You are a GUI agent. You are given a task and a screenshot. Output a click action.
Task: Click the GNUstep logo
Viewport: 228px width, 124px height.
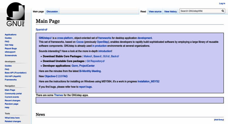pyautogui.click(x=16, y=15)
